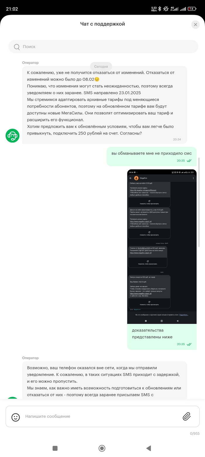Open the attached SMS screenshot image
The image size is (205, 457).
coord(162,246)
